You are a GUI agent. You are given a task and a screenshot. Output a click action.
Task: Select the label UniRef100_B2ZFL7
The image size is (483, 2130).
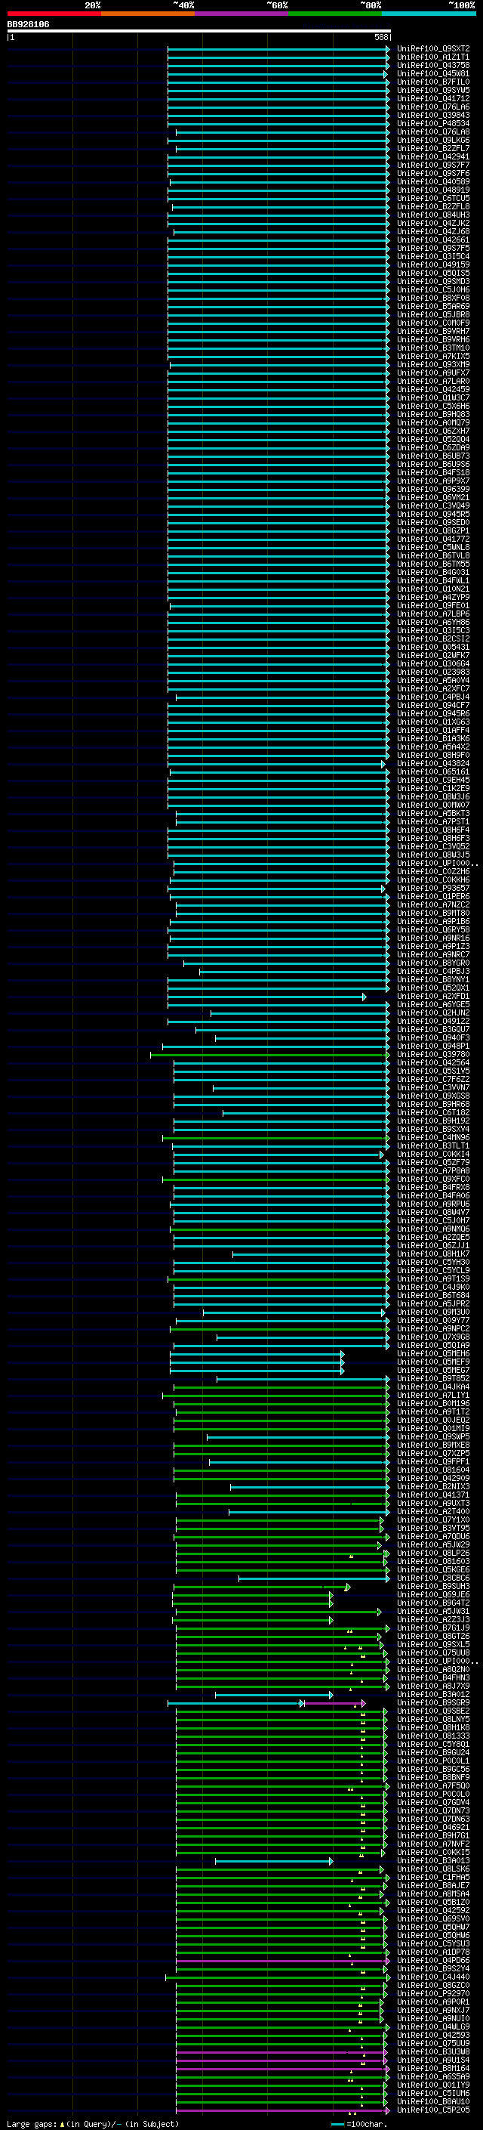pyautogui.click(x=433, y=148)
